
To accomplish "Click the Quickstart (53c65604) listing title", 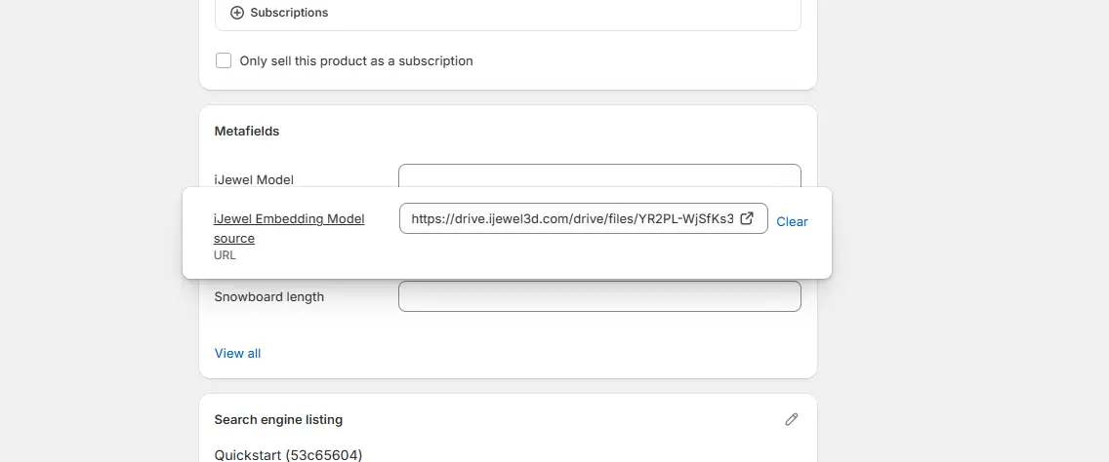I will point(288,455).
